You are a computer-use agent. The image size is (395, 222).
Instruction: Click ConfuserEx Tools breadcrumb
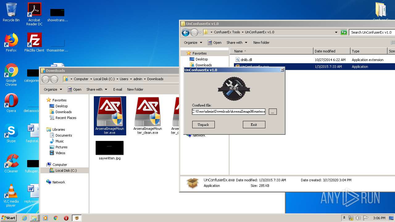click(x=227, y=32)
